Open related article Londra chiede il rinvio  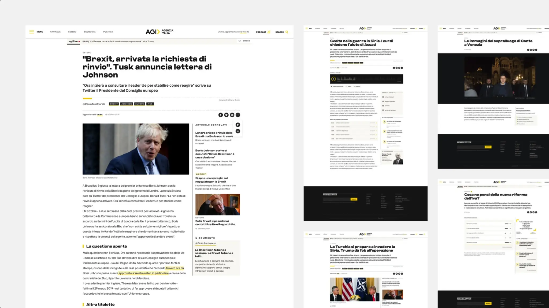point(214,134)
